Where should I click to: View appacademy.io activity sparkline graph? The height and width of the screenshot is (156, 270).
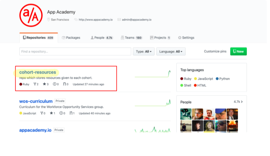click(153, 130)
